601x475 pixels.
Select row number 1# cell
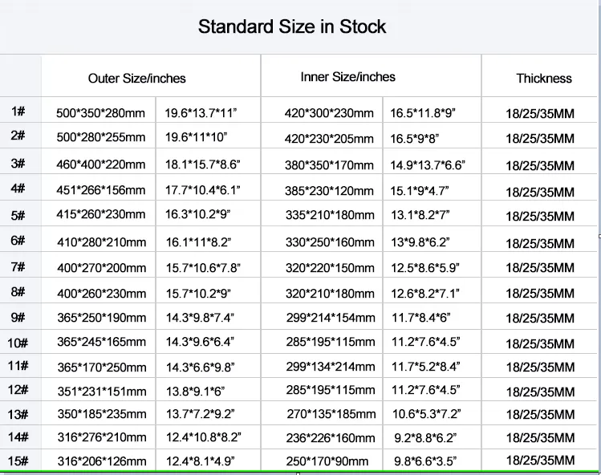point(20,110)
